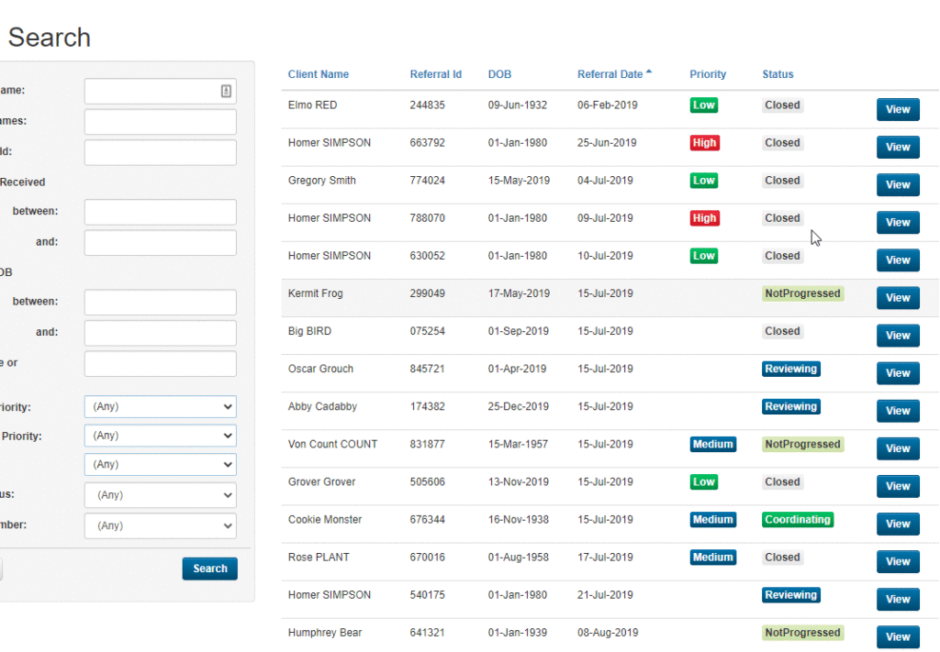Open View for referral 630052

898,260
